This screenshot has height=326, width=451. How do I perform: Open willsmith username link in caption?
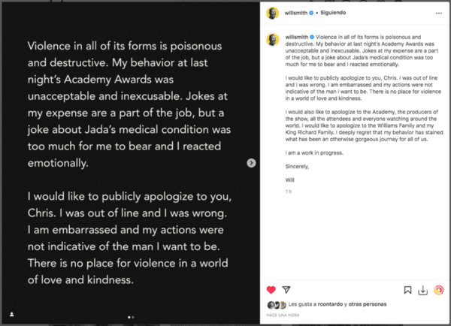click(298, 35)
